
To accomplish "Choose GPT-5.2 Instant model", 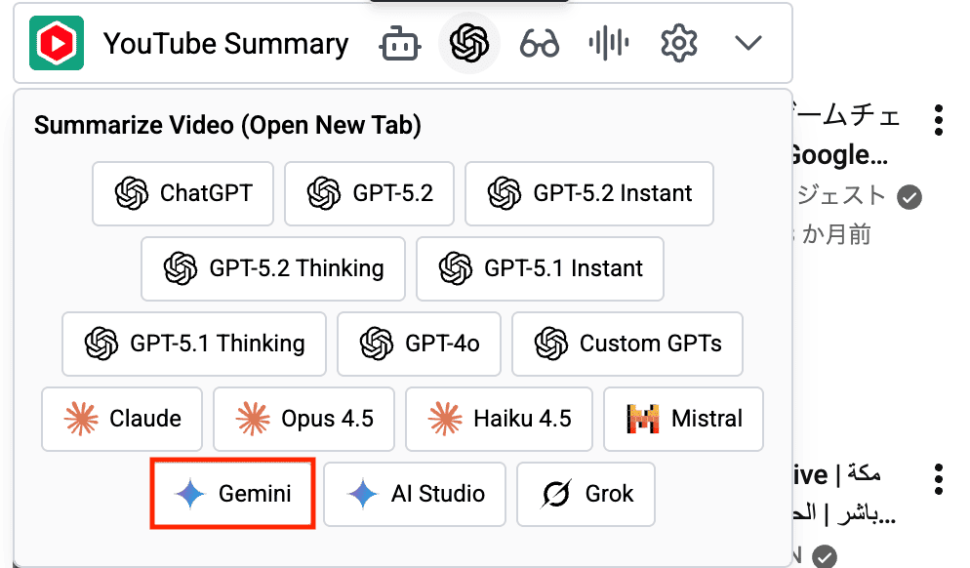I will pyautogui.click(x=589, y=193).
